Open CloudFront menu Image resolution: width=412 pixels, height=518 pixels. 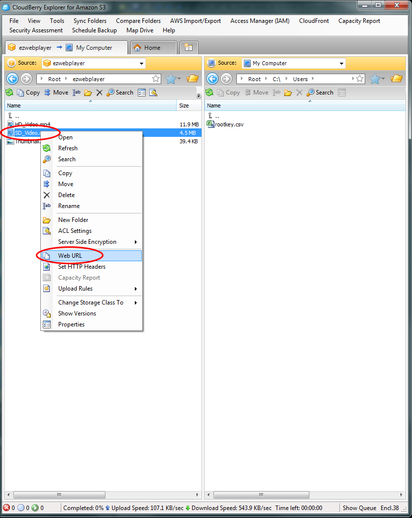point(314,21)
